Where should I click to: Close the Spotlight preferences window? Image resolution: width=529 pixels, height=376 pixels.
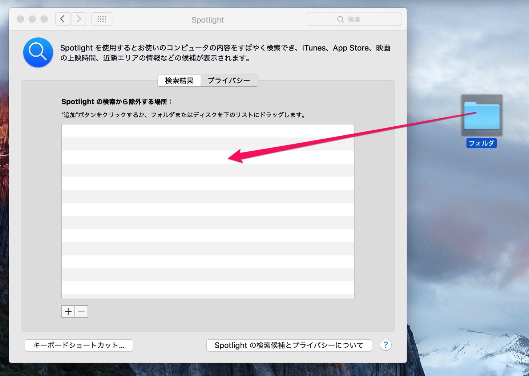pos(20,19)
